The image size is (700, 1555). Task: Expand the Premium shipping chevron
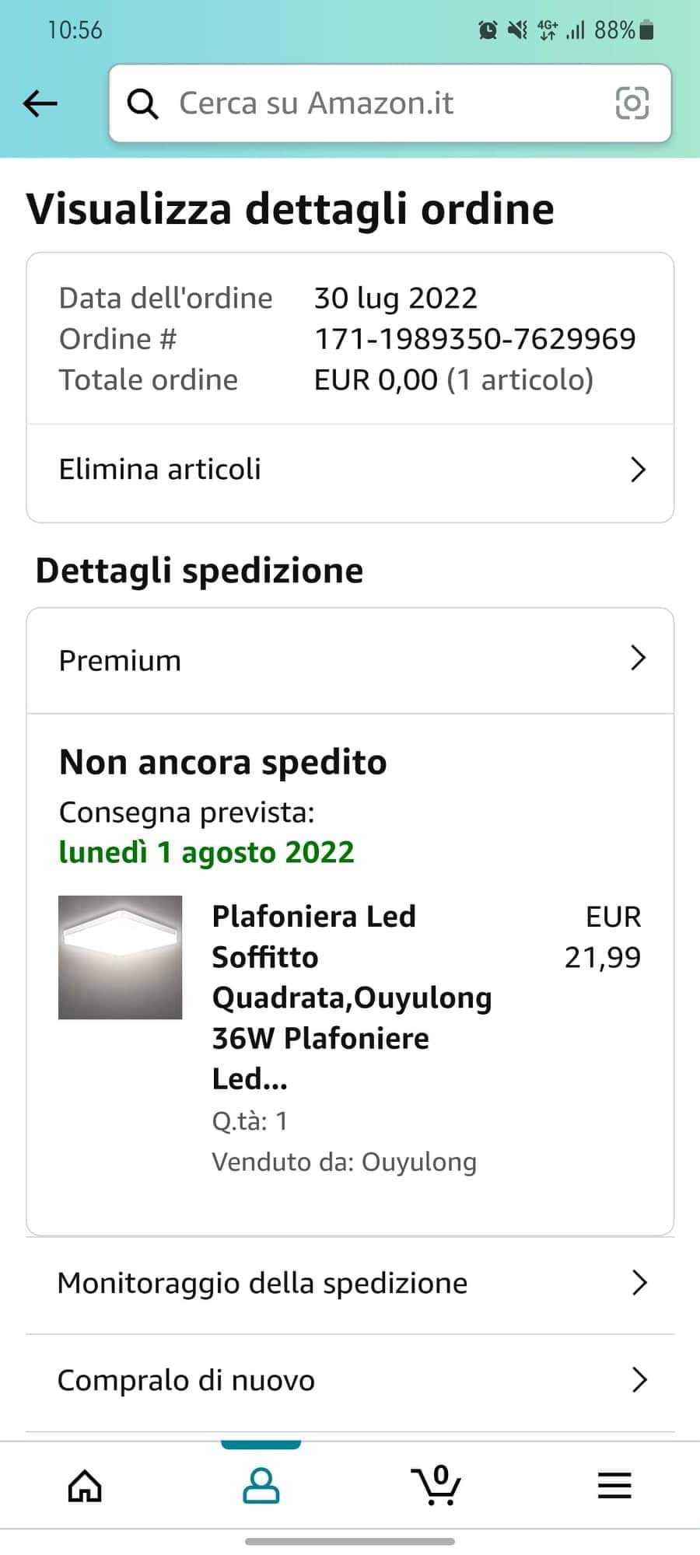(x=638, y=659)
